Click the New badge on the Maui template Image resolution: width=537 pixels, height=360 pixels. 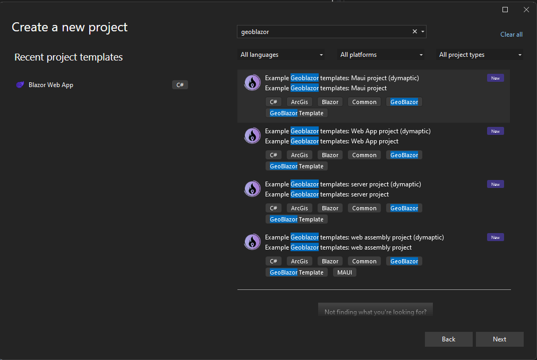point(495,78)
